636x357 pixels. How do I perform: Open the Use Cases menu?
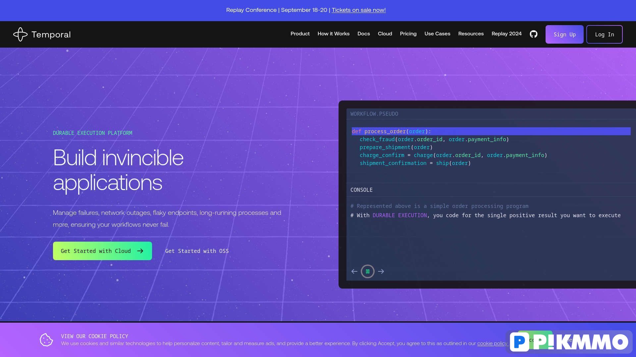tap(437, 34)
